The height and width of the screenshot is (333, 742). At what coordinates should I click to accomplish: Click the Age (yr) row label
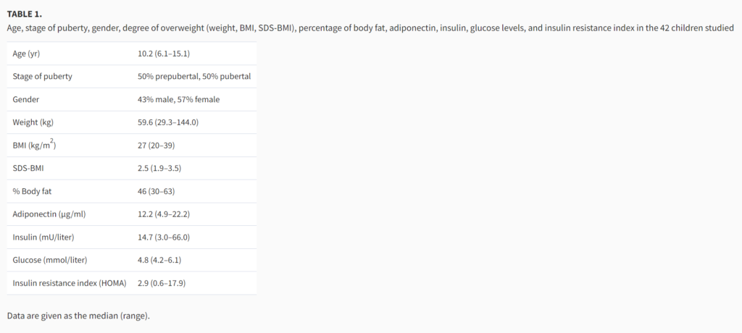click(x=26, y=54)
